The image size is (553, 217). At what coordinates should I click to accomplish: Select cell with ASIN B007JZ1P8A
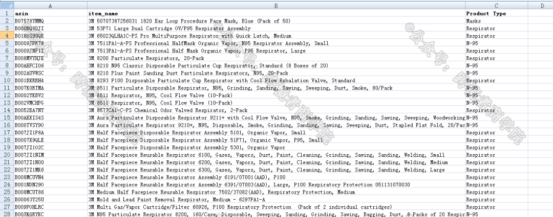click(51, 133)
